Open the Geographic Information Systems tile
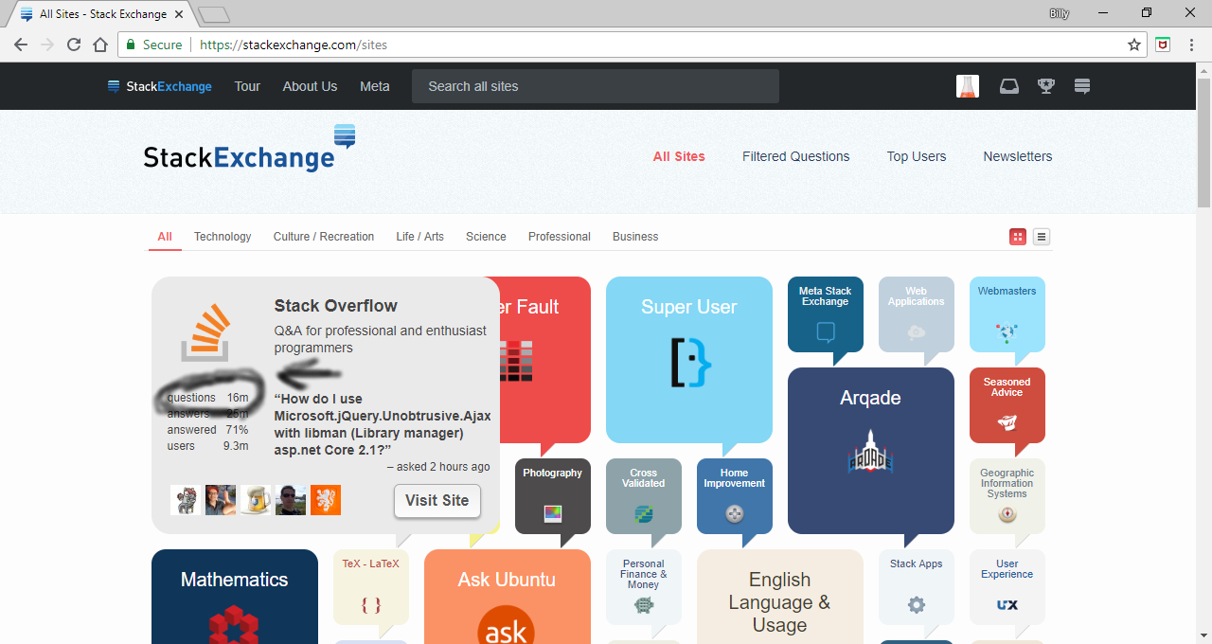This screenshot has height=644, width=1212. tap(1007, 496)
